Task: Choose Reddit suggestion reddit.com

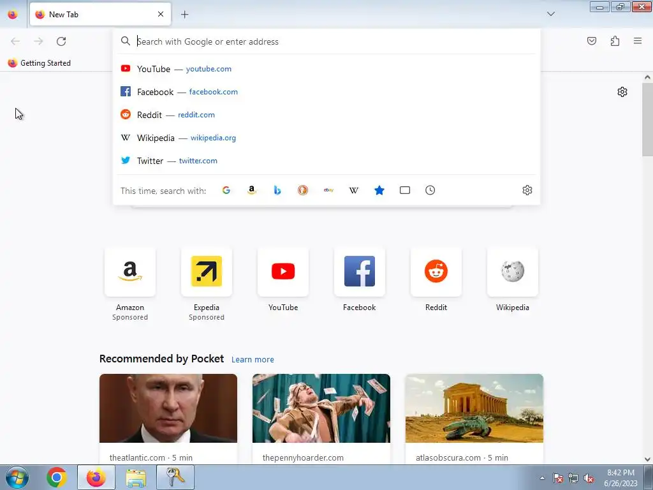Action: click(327, 115)
